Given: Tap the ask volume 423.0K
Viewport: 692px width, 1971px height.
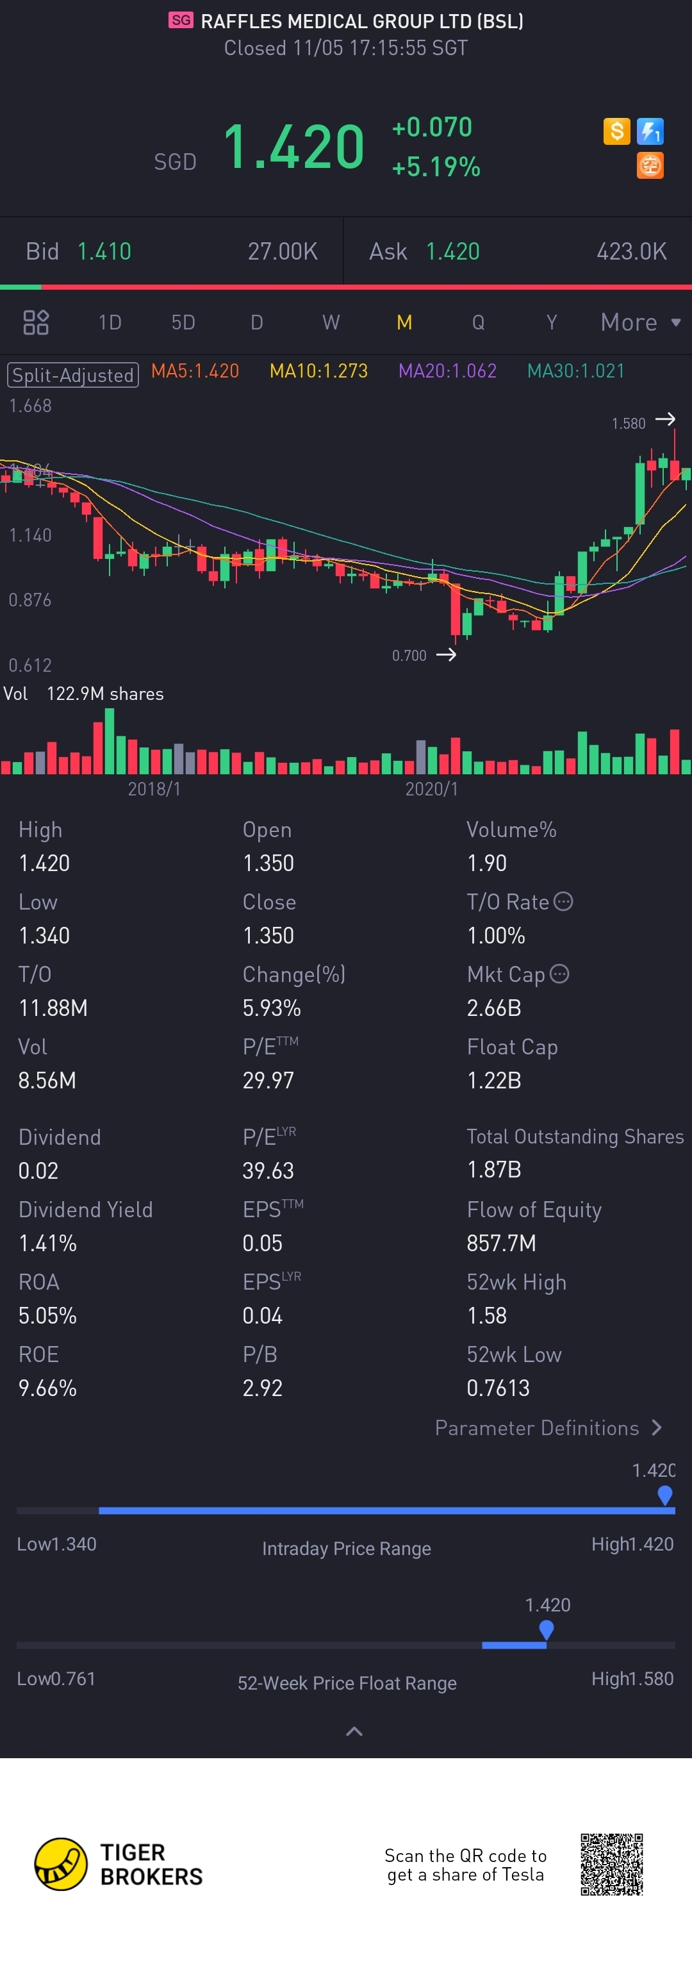Looking at the screenshot, I should point(632,252).
